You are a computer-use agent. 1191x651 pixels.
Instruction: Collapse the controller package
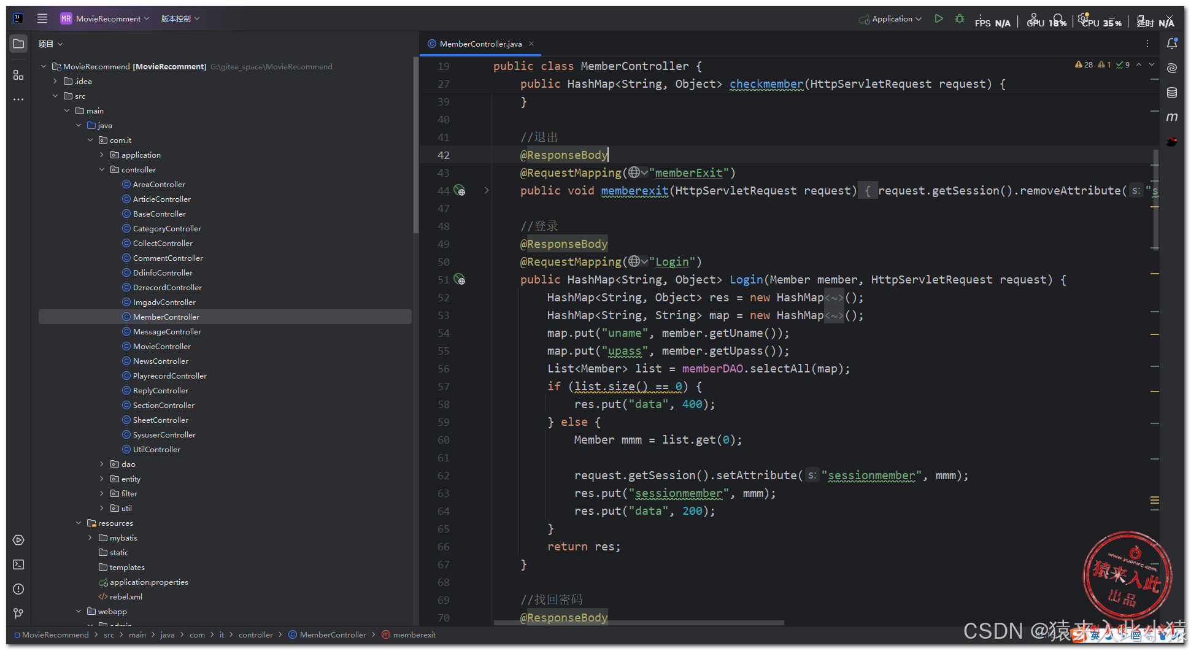pos(102,169)
